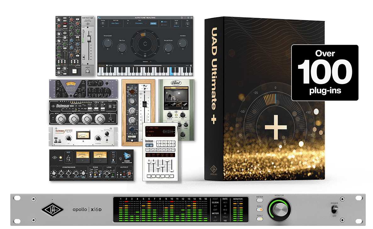Click the "UAD Ultimate +" spine text
Image resolution: width=373 pixels, height=229 pixels.
coord(214,75)
